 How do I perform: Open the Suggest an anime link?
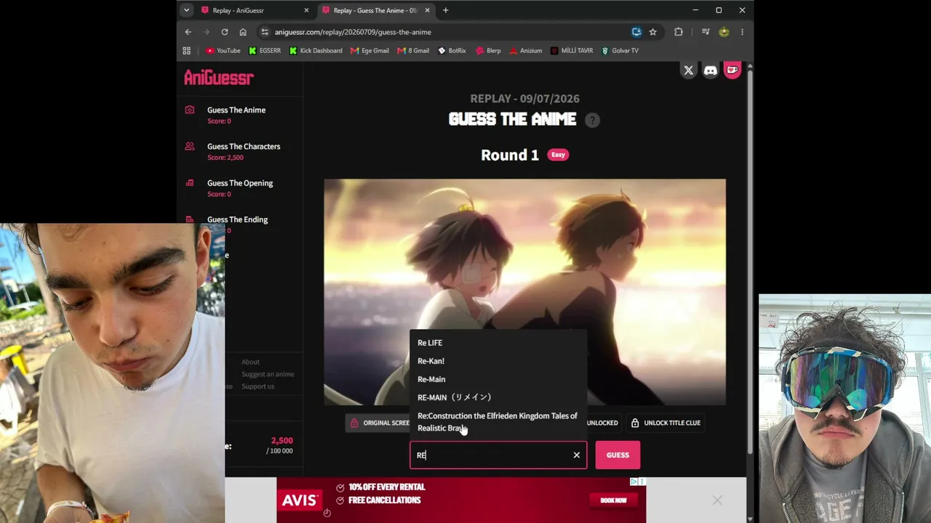tap(268, 374)
